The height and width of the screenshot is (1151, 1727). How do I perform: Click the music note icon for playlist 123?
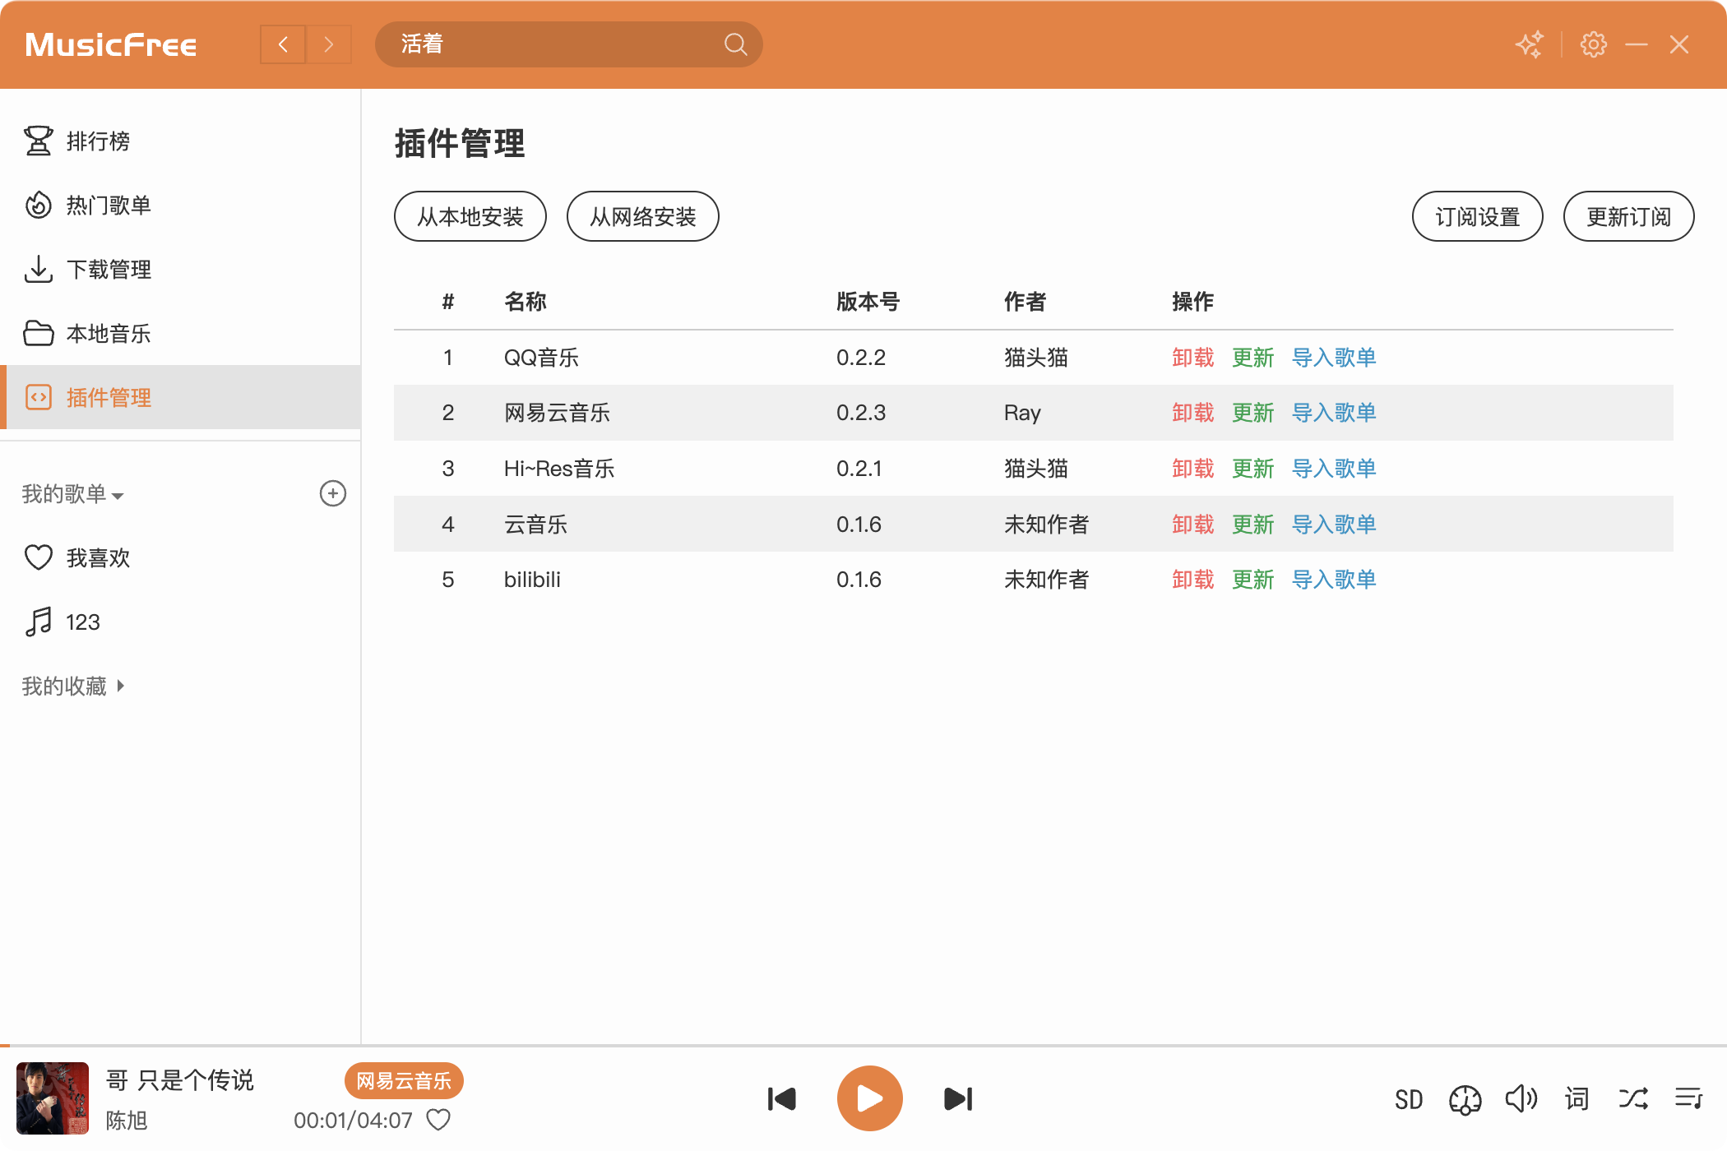pyautogui.click(x=39, y=622)
